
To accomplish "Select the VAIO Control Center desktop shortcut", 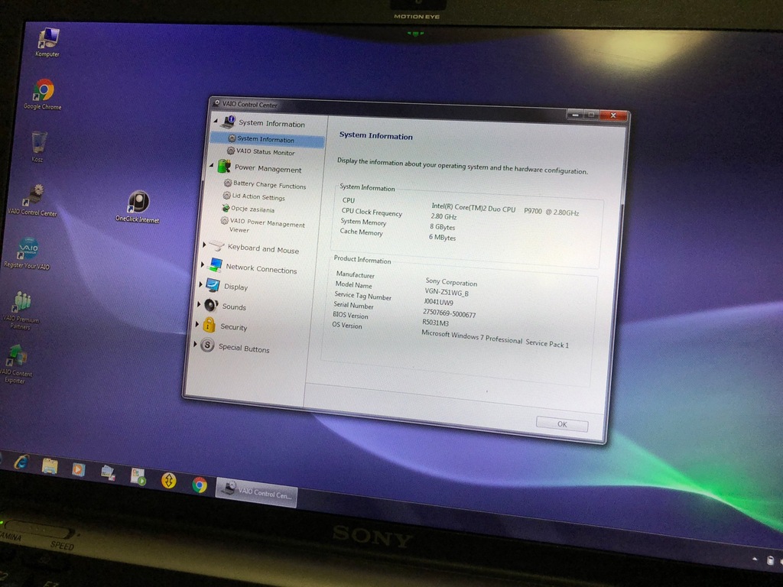I will pos(33,199).
